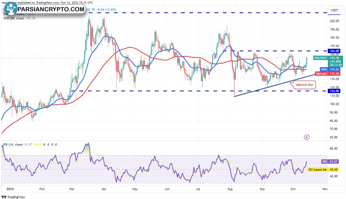Click the 90.00 price axis label
The width and height of the screenshot is (346, 199).
click(334, 112)
